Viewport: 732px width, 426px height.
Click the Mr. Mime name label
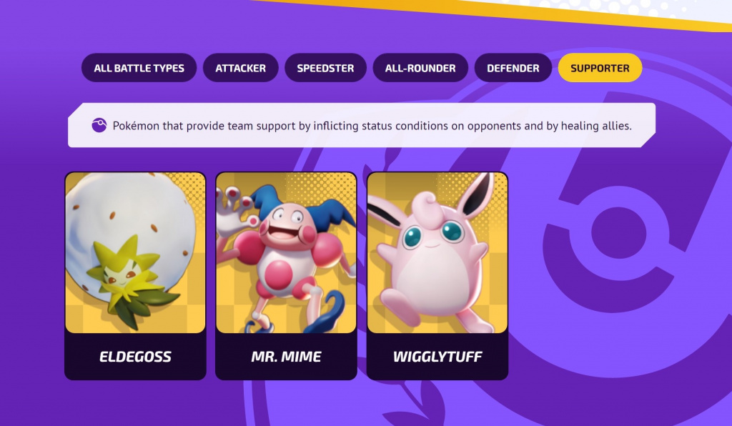point(286,357)
